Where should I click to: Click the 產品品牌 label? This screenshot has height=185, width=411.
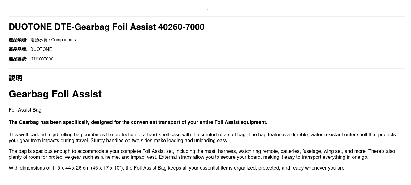(x=18, y=49)
